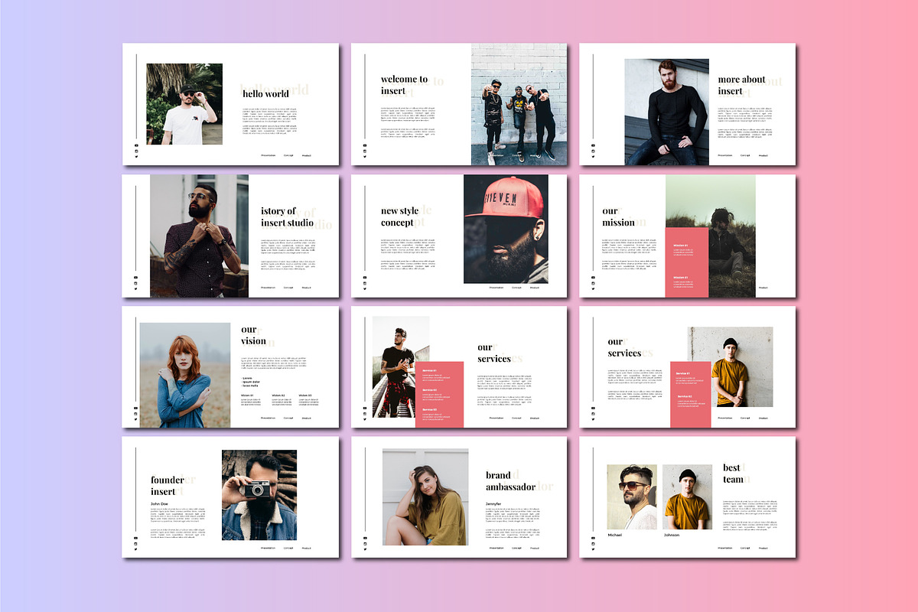This screenshot has height=612, width=918.
Task: Click 'Vision 01' heading on vision slide
Action: [247, 396]
